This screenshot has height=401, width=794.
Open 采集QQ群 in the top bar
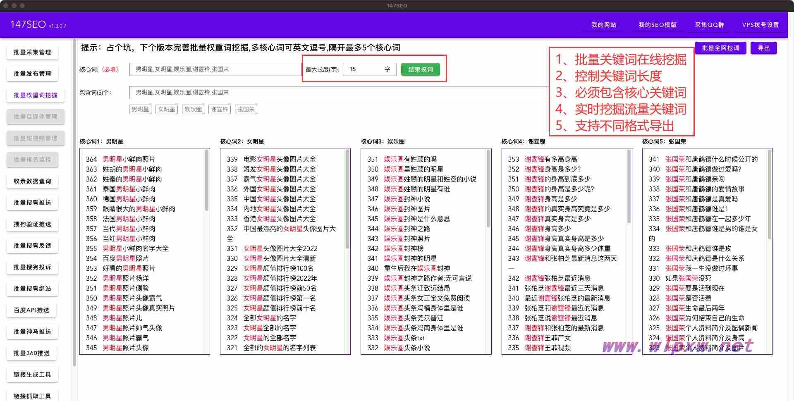point(710,25)
